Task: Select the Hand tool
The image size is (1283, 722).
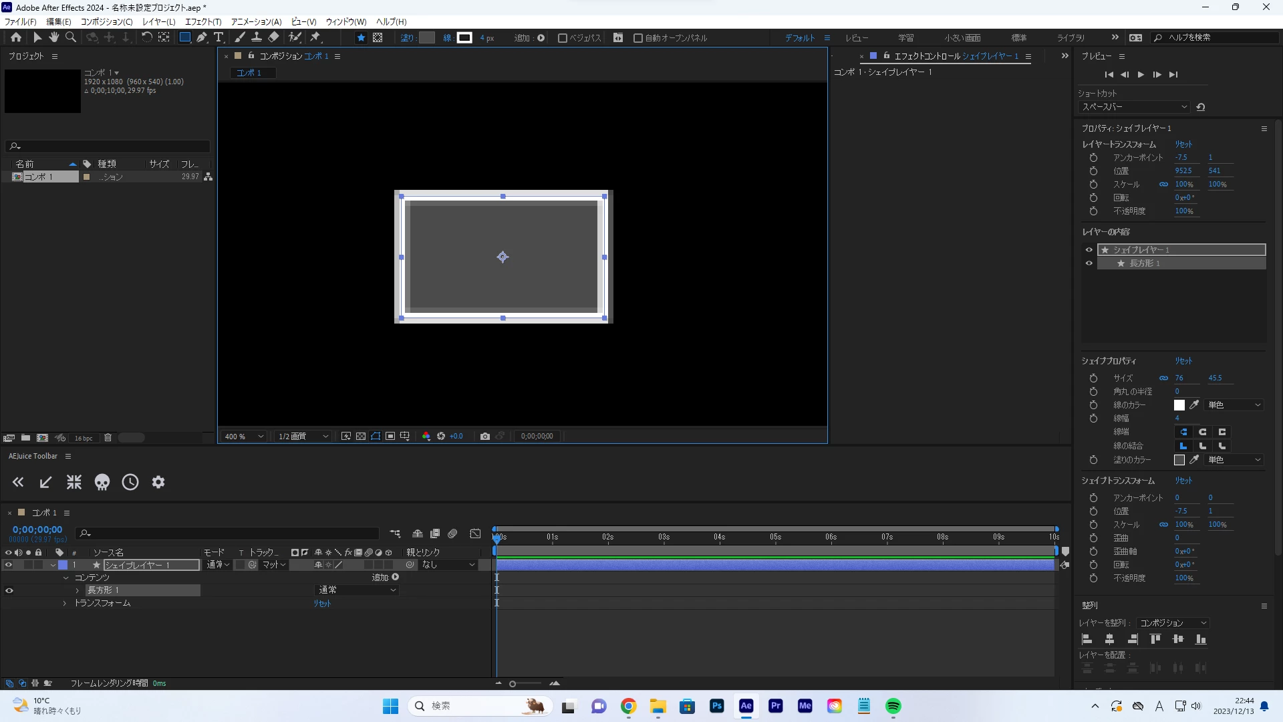Action: click(54, 37)
